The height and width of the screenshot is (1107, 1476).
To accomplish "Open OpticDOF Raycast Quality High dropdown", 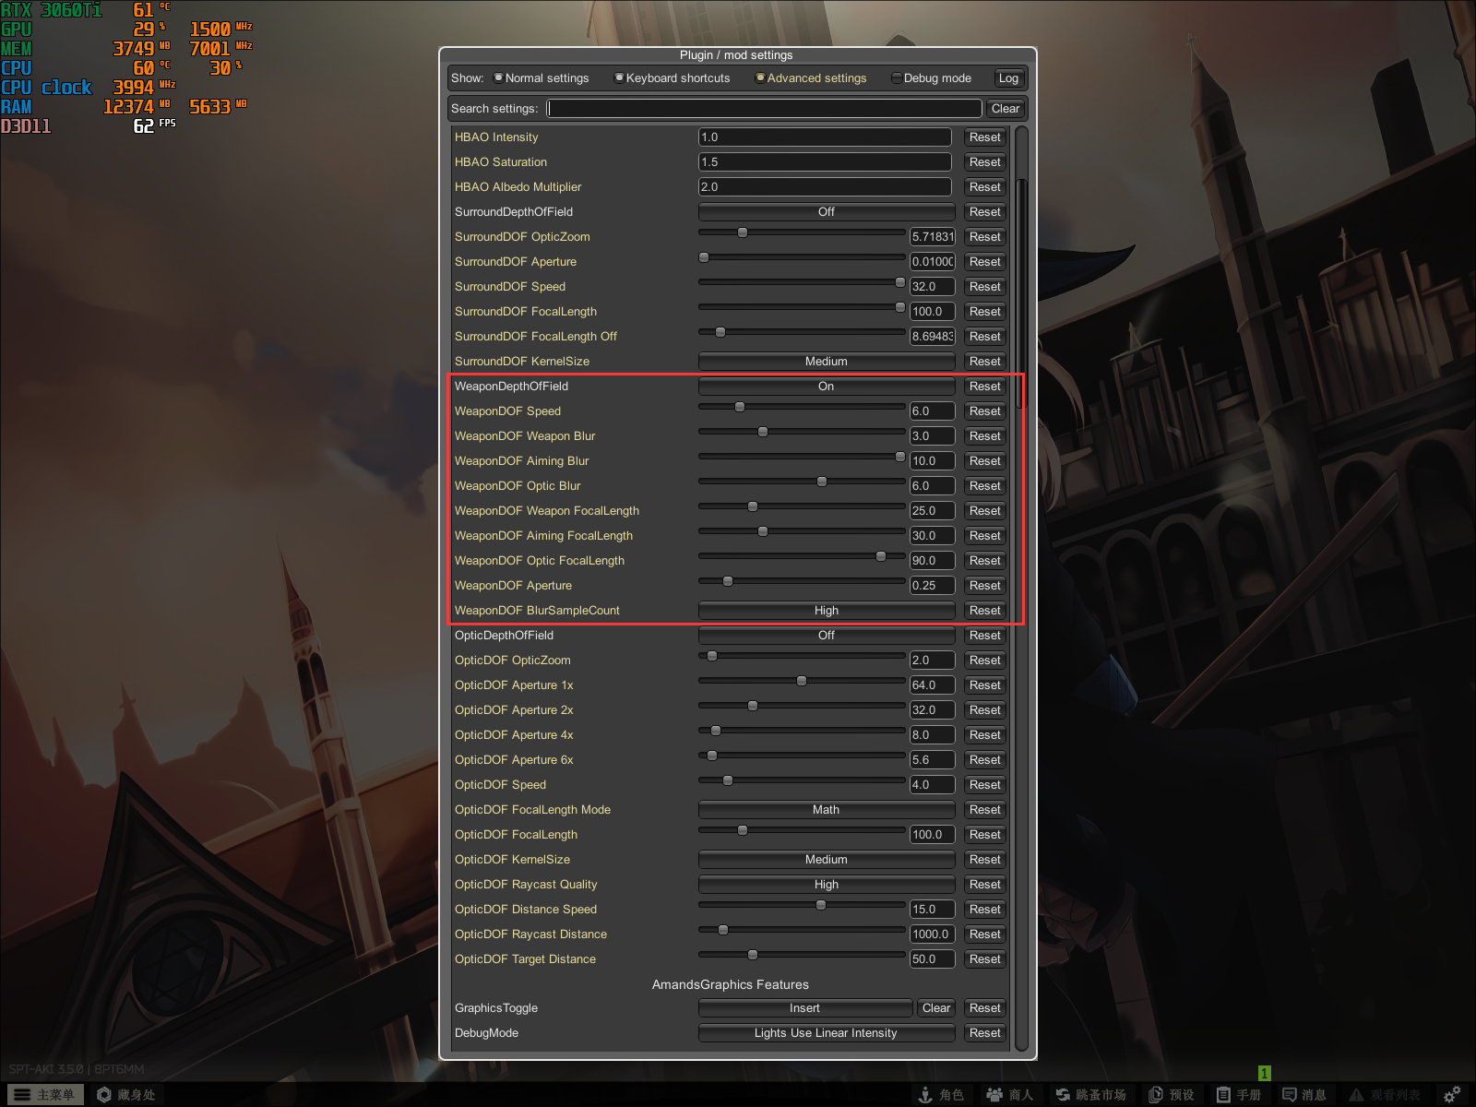I will (826, 885).
